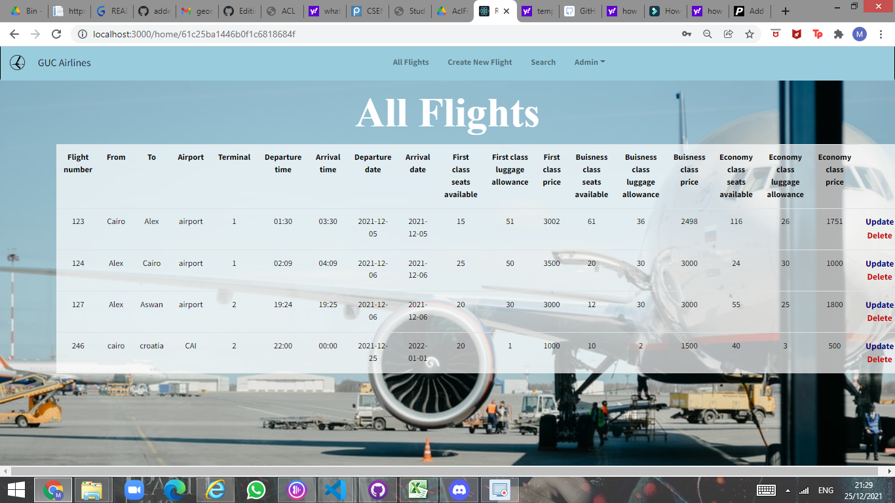Bookmark this page with the star icon
This screenshot has height=503, width=895.
pyautogui.click(x=750, y=34)
